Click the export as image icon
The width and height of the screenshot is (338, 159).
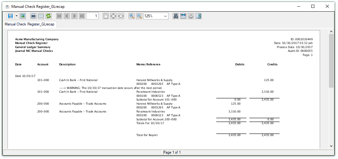pyautogui.click(x=23, y=16)
